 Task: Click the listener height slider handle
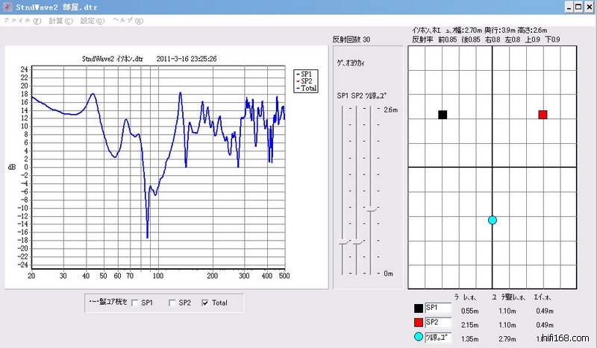(x=371, y=209)
